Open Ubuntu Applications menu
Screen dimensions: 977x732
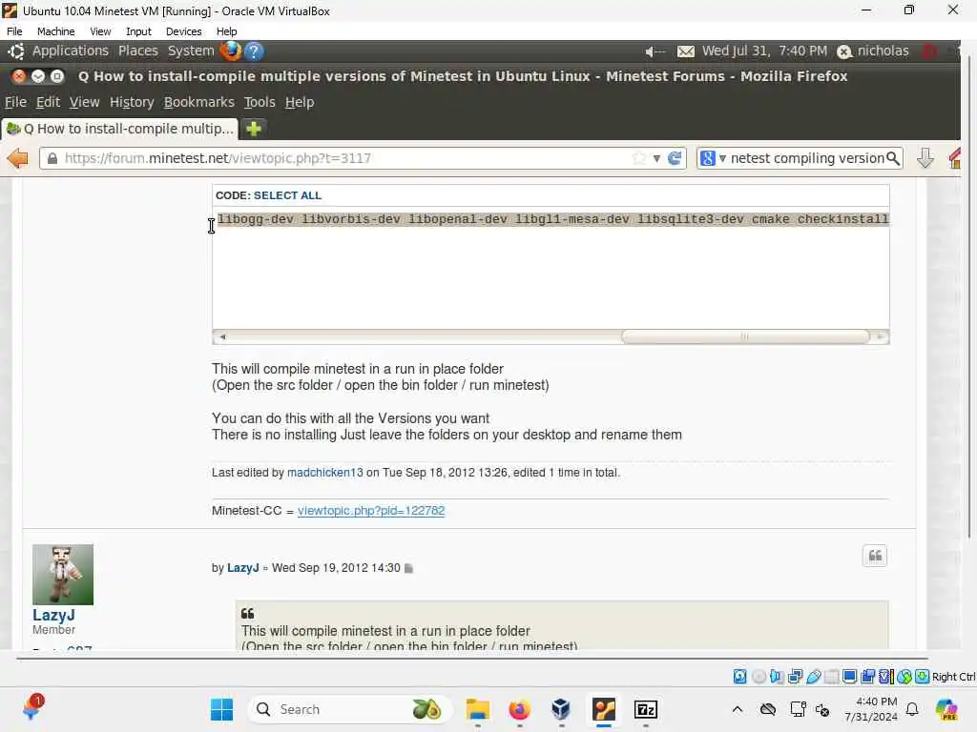pyautogui.click(x=70, y=51)
